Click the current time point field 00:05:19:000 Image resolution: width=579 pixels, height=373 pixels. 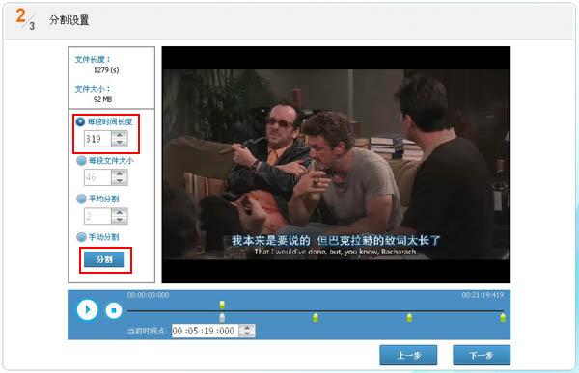(x=205, y=331)
